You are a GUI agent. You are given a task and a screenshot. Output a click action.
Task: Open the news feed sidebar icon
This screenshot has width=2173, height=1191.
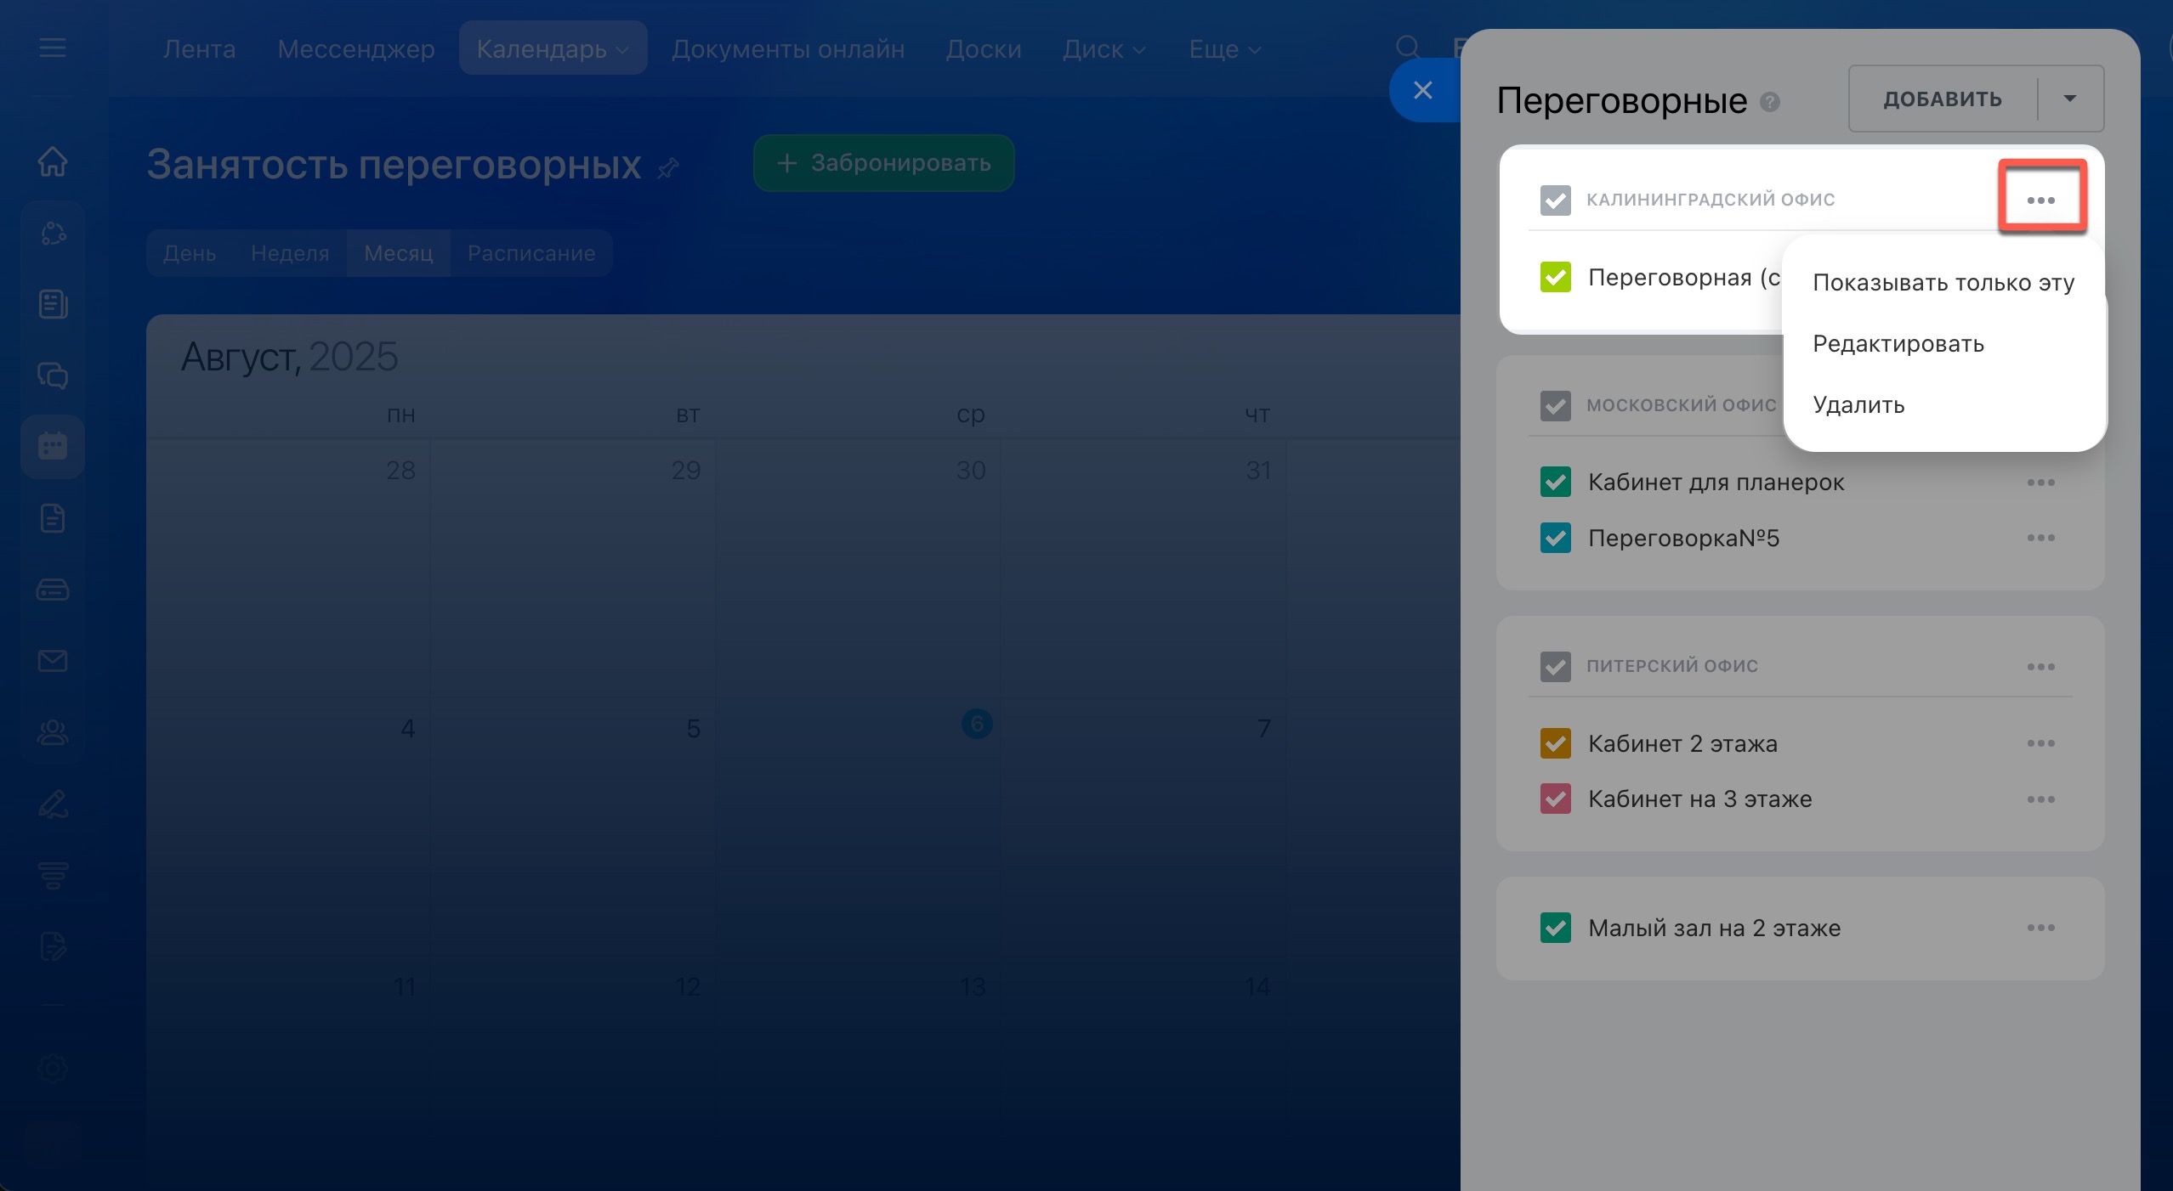(x=53, y=303)
